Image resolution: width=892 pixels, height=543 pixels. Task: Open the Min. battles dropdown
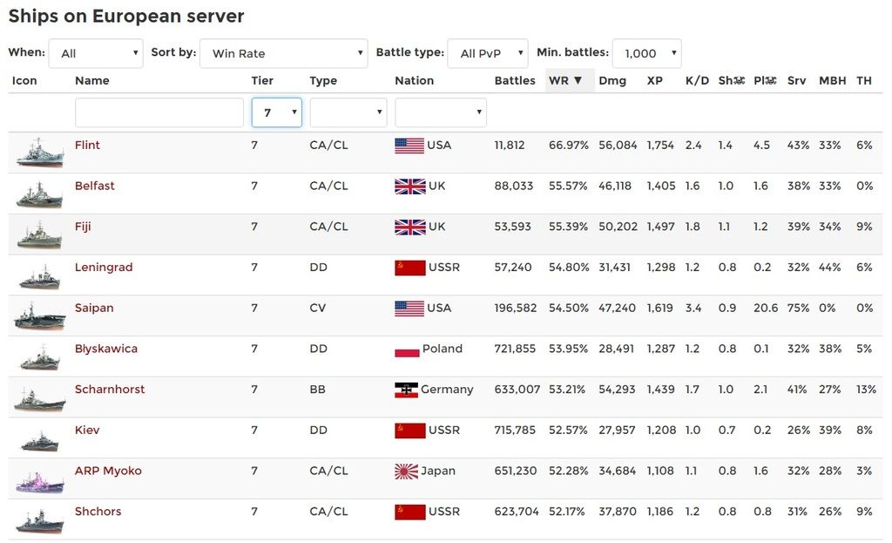point(646,53)
